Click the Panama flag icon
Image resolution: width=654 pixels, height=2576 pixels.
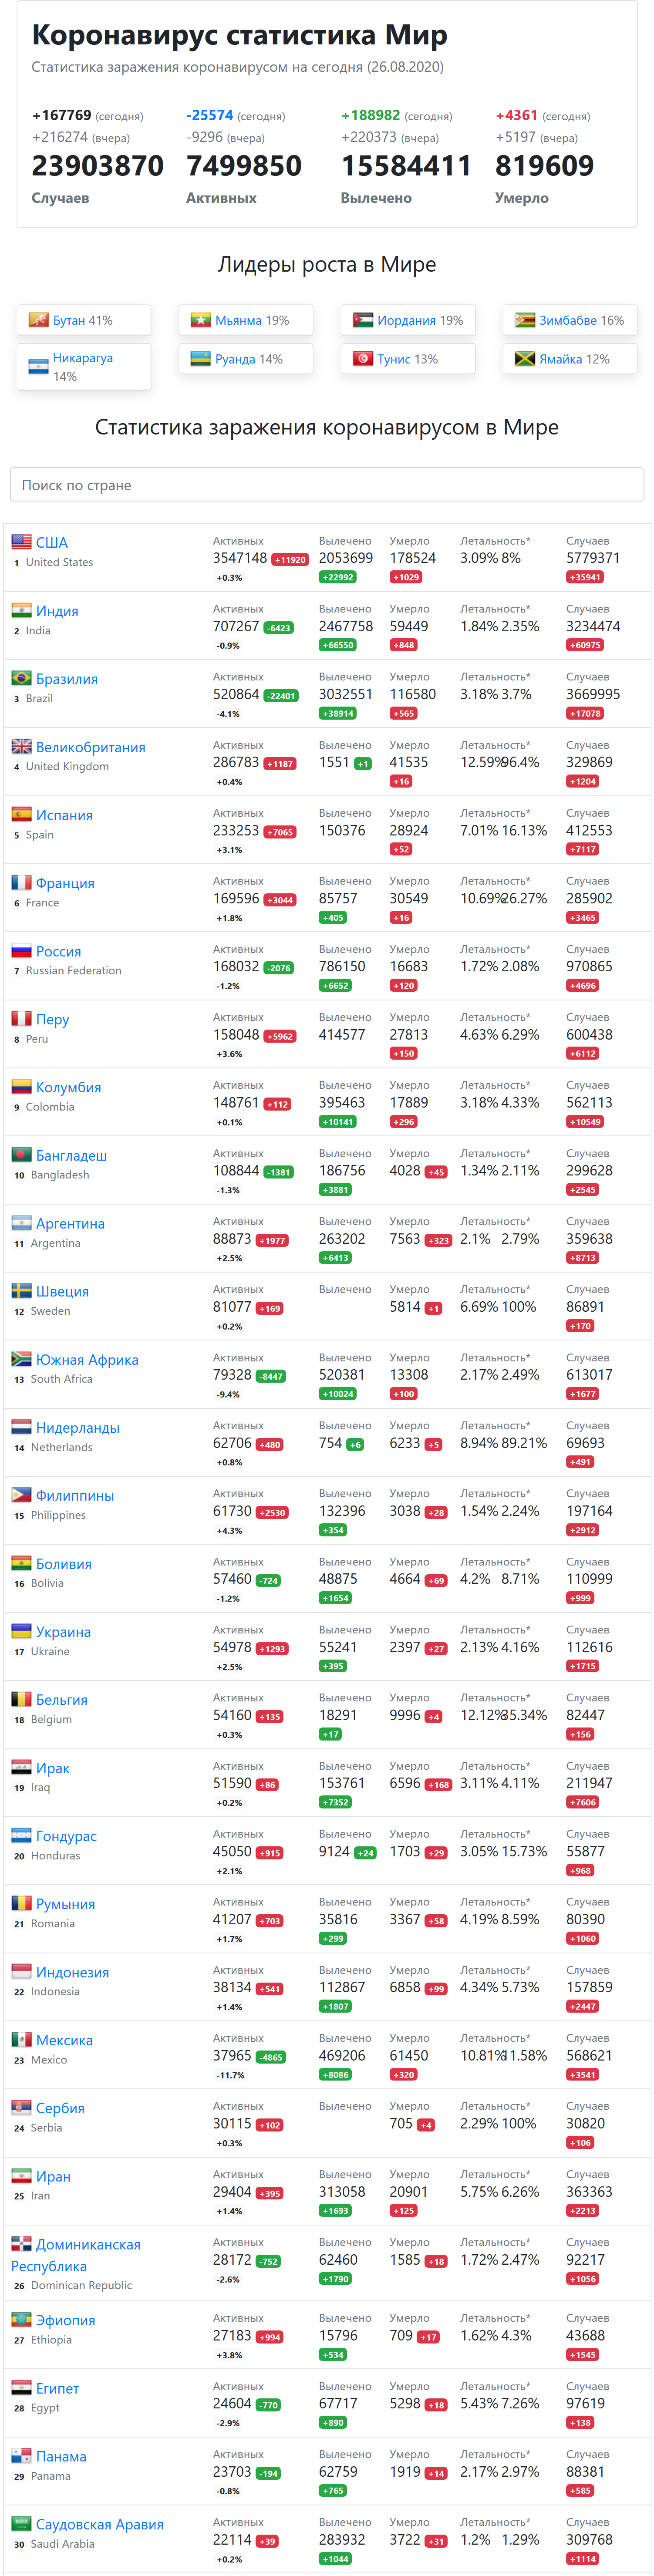(21, 2455)
